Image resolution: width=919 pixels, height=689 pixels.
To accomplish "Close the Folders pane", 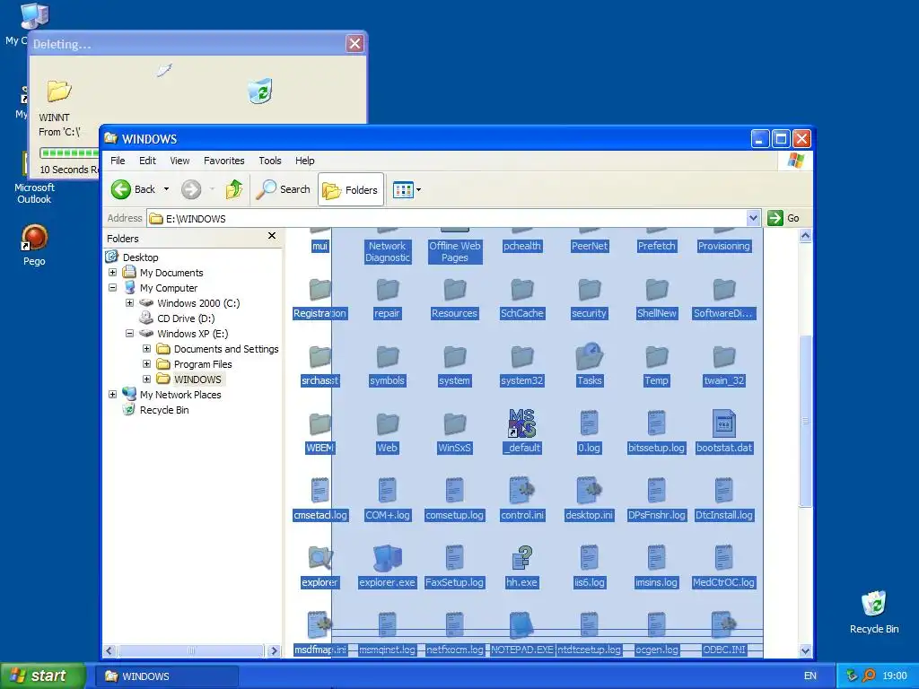I will [x=271, y=236].
